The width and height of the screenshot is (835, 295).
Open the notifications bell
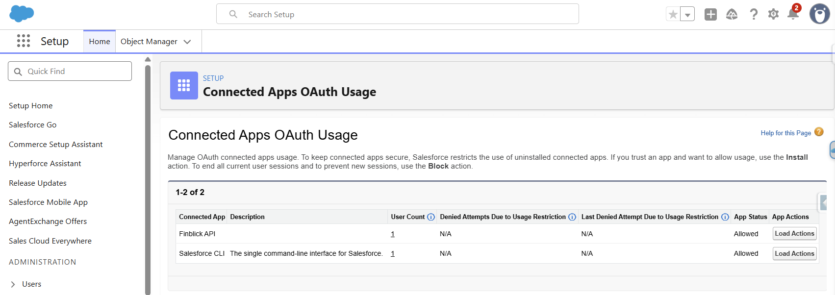click(793, 14)
